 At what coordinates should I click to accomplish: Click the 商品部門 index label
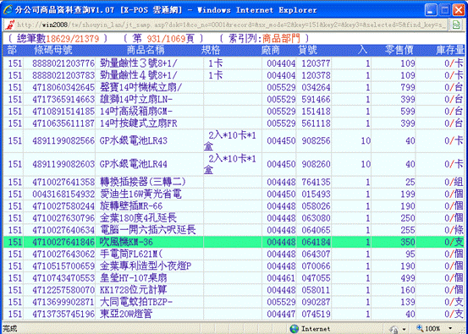click(282, 38)
